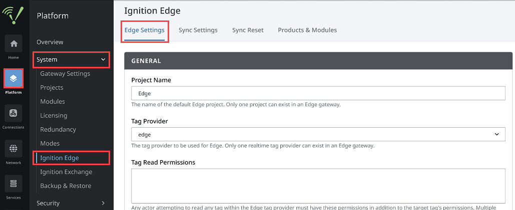The width and height of the screenshot is (515, 210).
Task: Open Ignition Exchange
Action: pos(66,172)
